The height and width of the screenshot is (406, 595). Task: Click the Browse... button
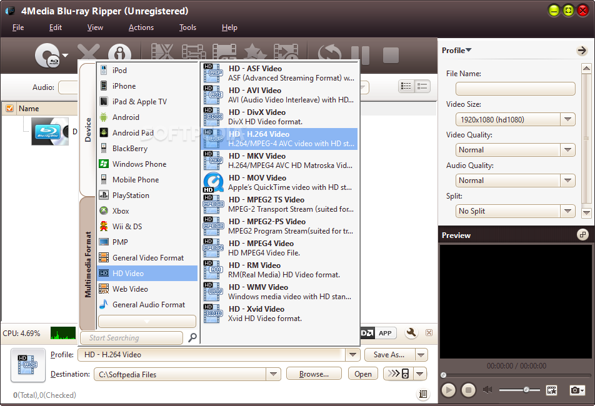pos(314,374)
